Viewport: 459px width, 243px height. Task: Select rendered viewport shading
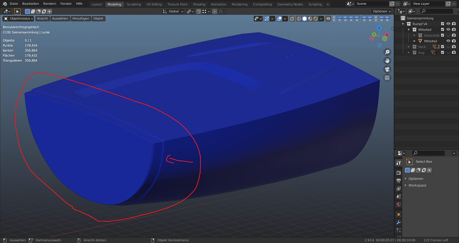tap(316, 18)
